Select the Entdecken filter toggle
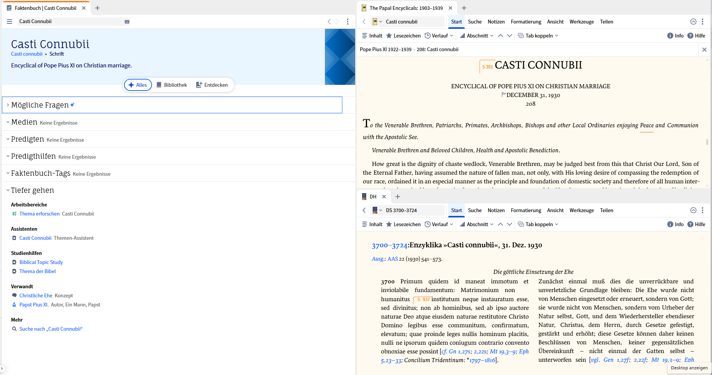Screen dimensions: 712x375 [x=212, y=84]
